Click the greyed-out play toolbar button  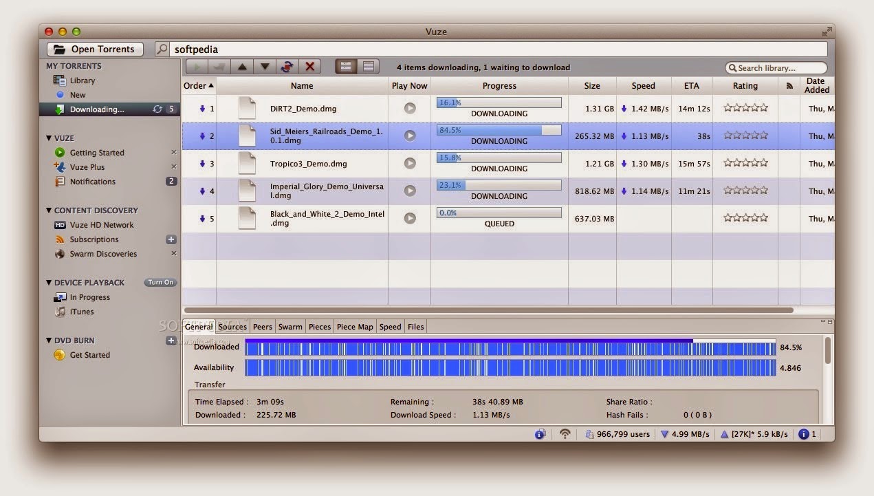(197, 67)
